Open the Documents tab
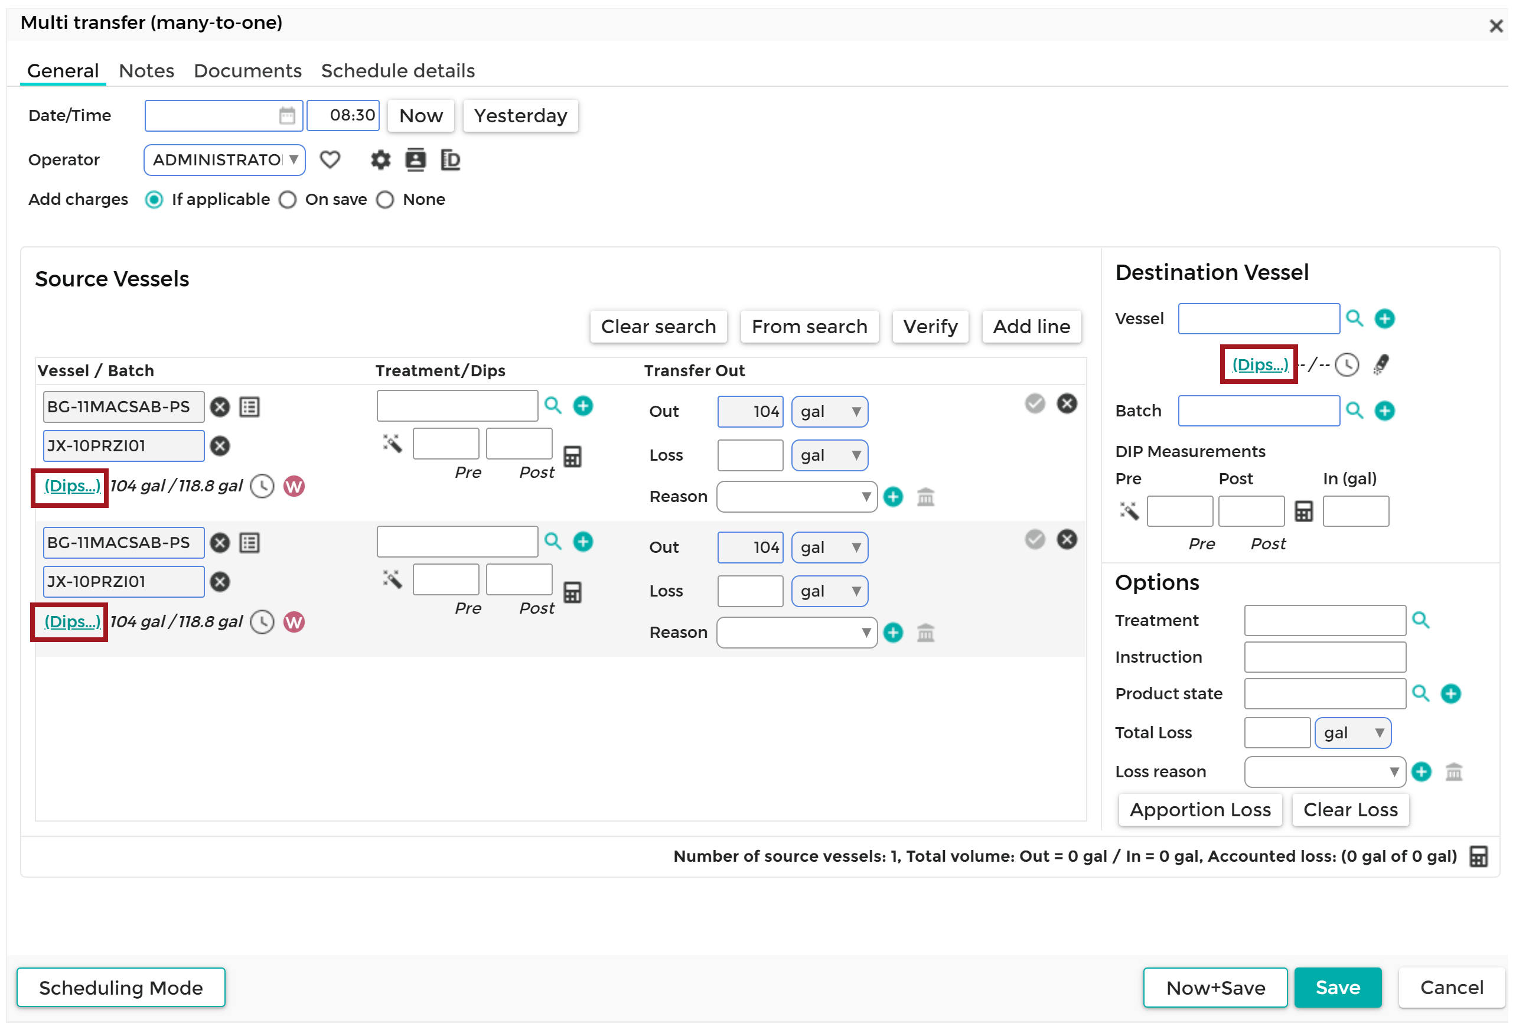The width and height of the screenshot is (1516, 1023). pyautogui.click(x=248, y=70)
